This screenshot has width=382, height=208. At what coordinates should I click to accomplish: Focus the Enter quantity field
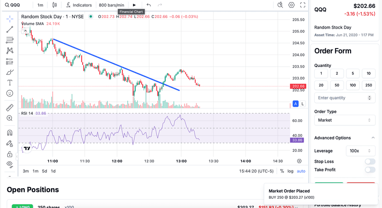(345, 98)
